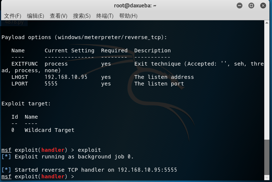This screenshot has width=272, height=182.
Task: Open the 帮助(H) menu
Action: [x=128, y=16]
